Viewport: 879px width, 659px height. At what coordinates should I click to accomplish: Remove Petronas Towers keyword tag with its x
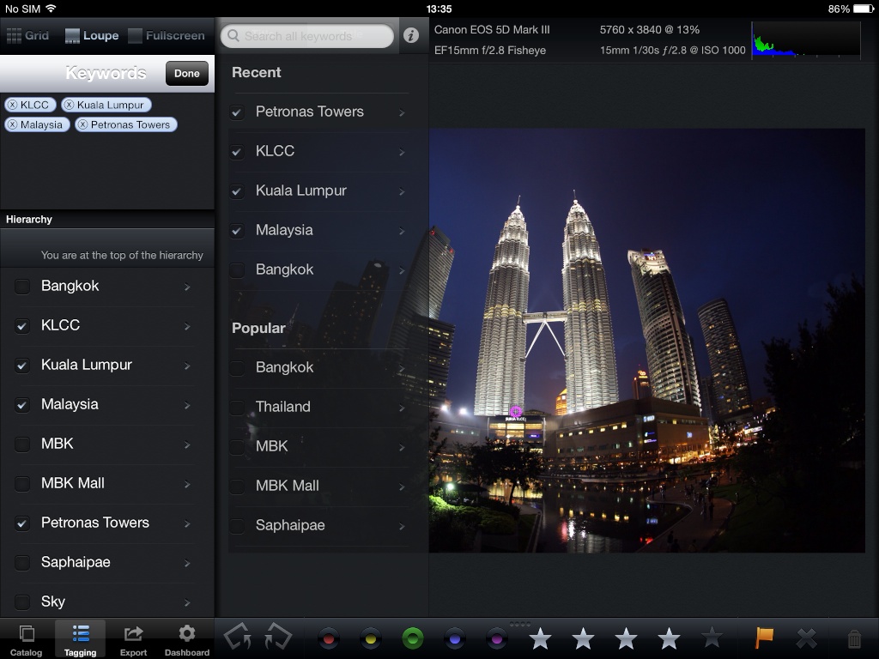click(x=83, y=124)
